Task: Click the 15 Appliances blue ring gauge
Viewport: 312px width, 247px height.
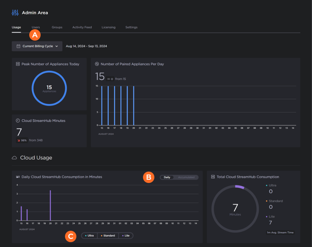Action: pyautogui.click(x=49, y=72)
